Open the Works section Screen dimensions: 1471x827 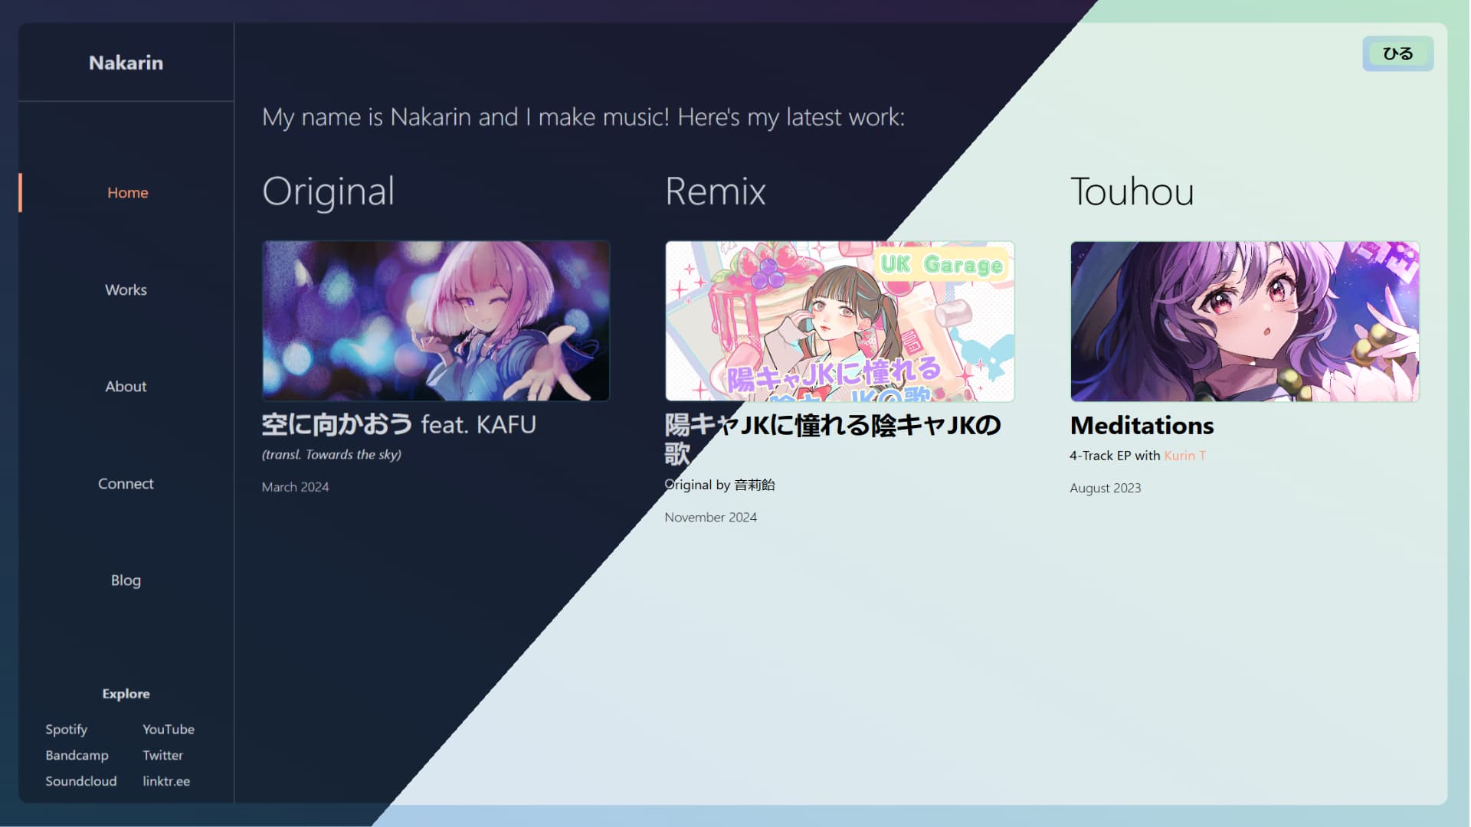[126, 290]
